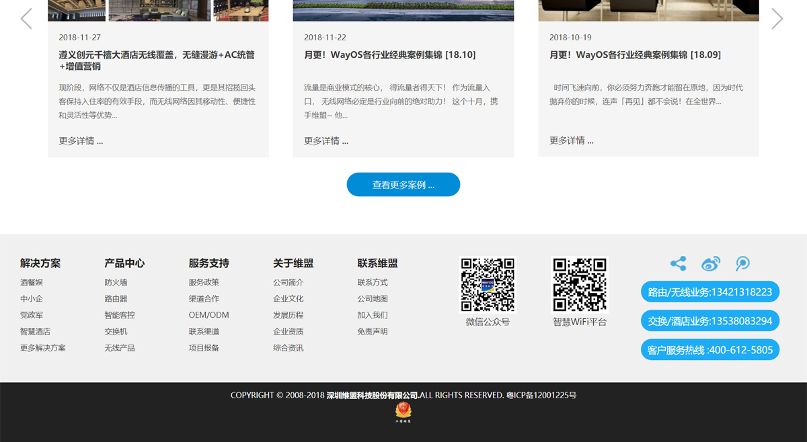Go back using the left carousel arrow
This screenshot has width=807, height=442.
pyautogui.click(x=27, y=18)
